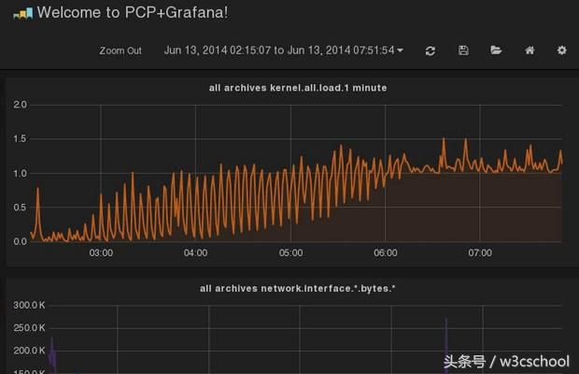Open the network.interface.*.bytes.* panel title menu
The image size is (579, 374).
298,289
